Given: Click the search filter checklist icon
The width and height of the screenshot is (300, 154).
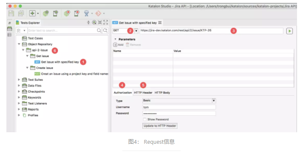Looking at the screenshot, I should 19,30.
